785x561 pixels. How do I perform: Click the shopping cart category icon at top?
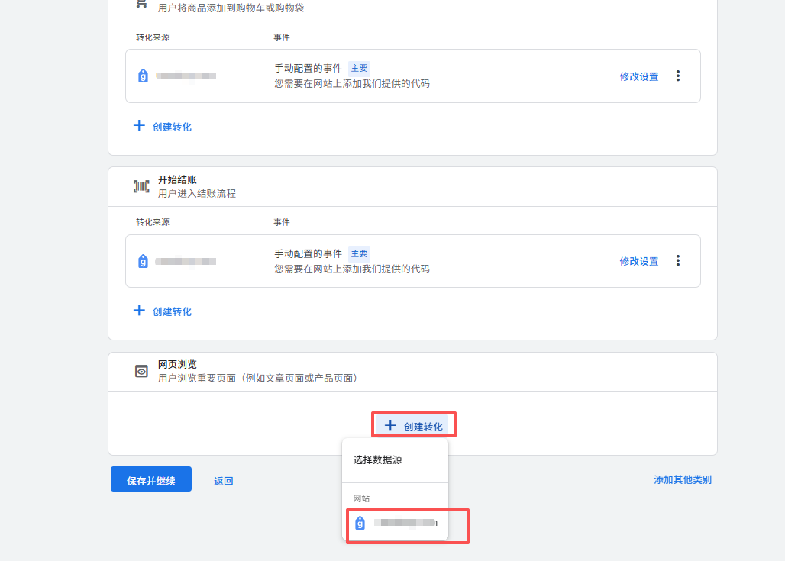tap(141, 4)
